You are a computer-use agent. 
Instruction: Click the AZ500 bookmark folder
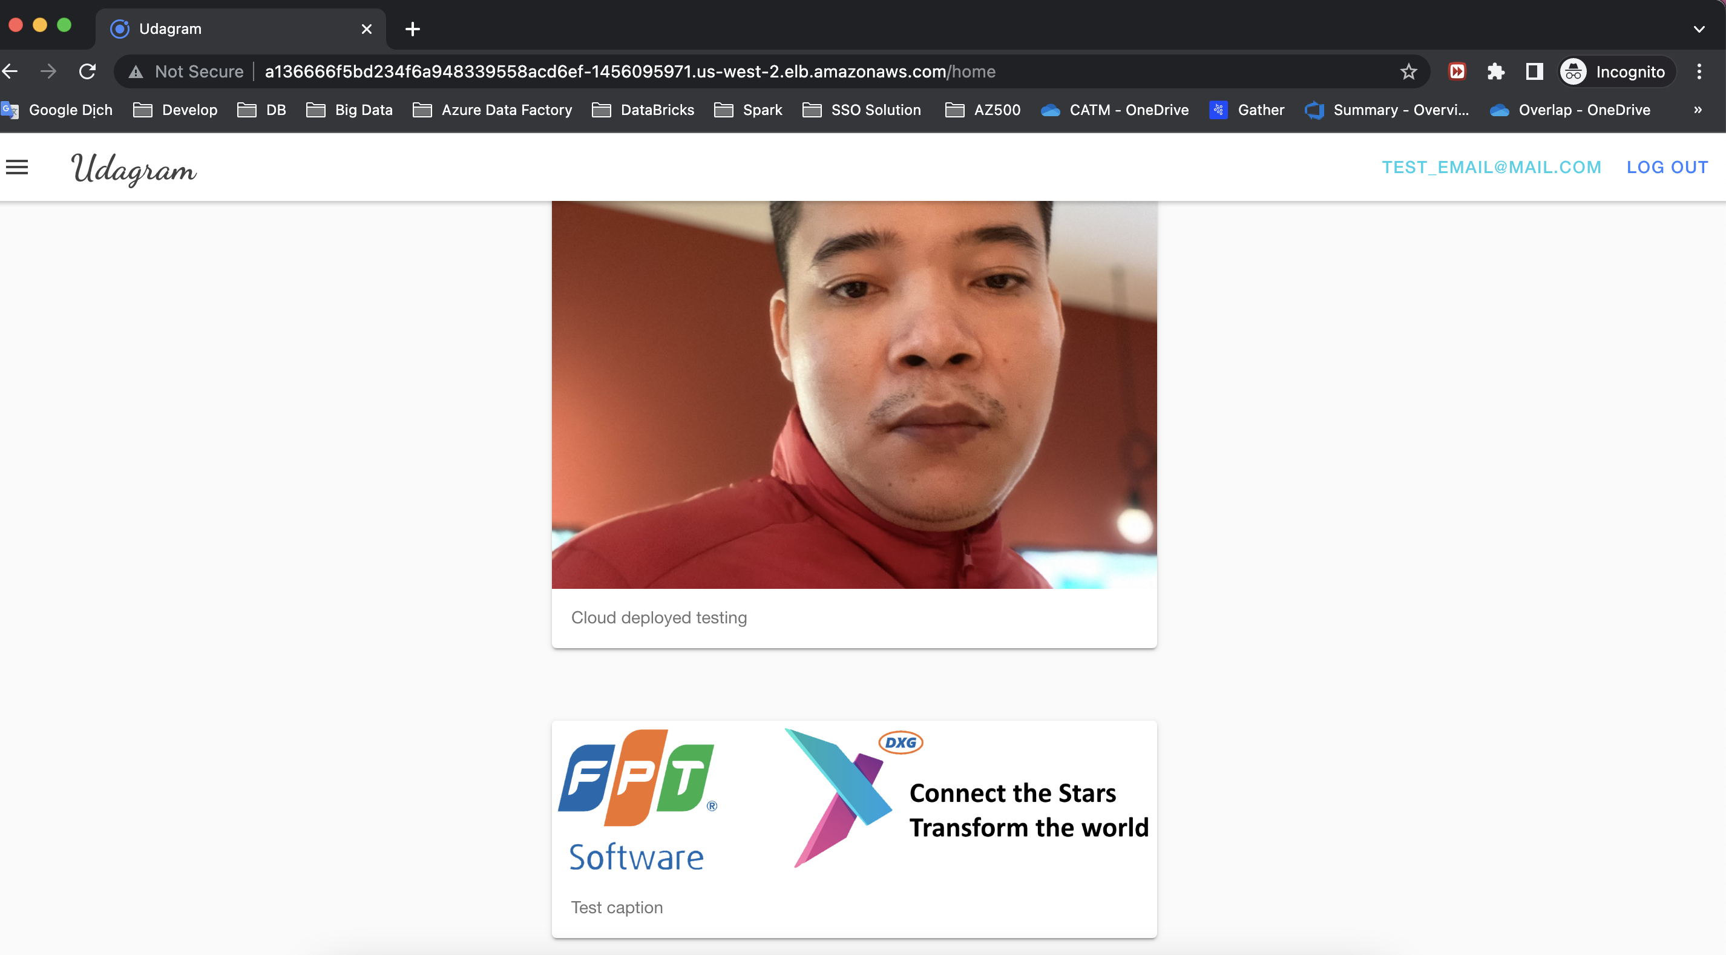point(996,110)
